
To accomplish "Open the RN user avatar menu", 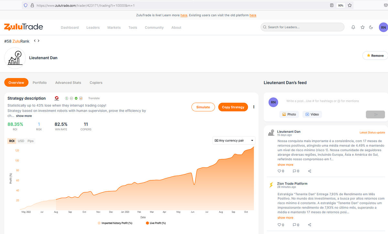I will click(x=383, y=28).
